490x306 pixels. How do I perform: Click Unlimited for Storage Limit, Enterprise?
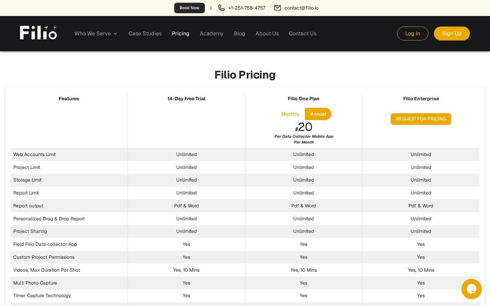[421, 180]
